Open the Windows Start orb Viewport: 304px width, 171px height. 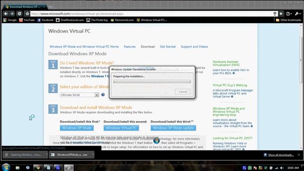pyautogui.click(x=6, y=168)
